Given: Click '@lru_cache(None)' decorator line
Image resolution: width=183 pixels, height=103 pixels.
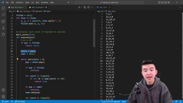Looking at the screenshot, I should (25, 35).
